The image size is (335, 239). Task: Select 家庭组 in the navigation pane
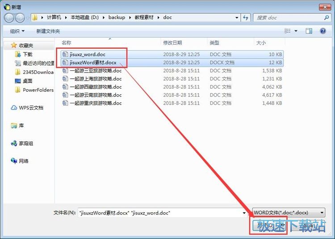(26, 143)
